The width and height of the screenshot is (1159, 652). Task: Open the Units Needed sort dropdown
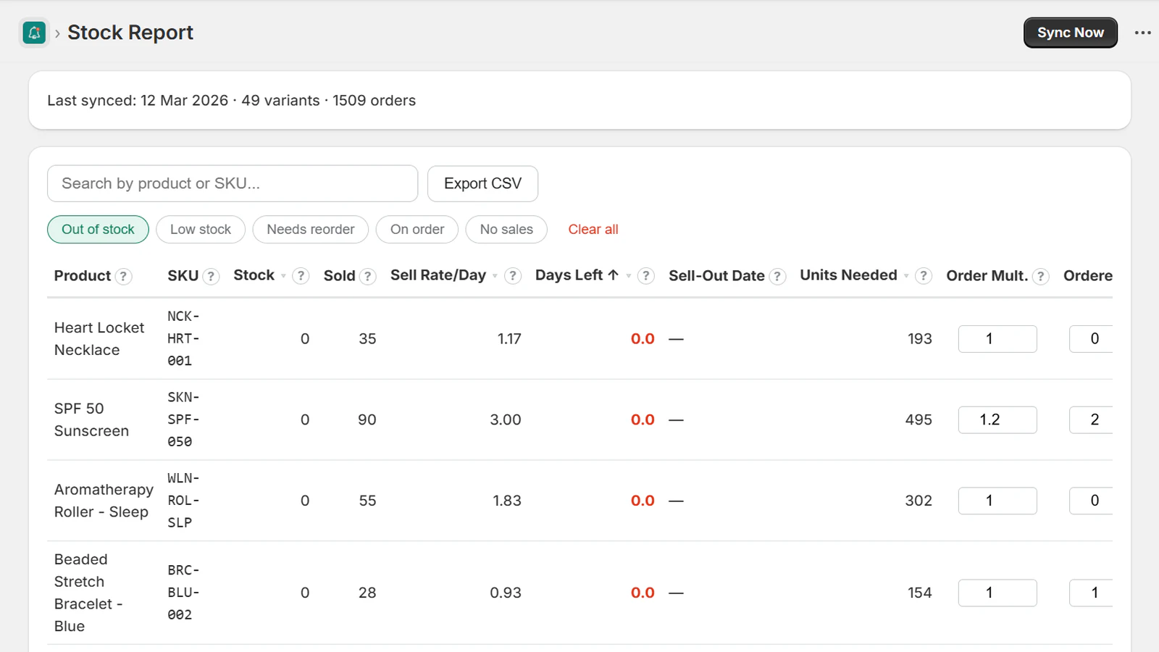coord(908,276)
